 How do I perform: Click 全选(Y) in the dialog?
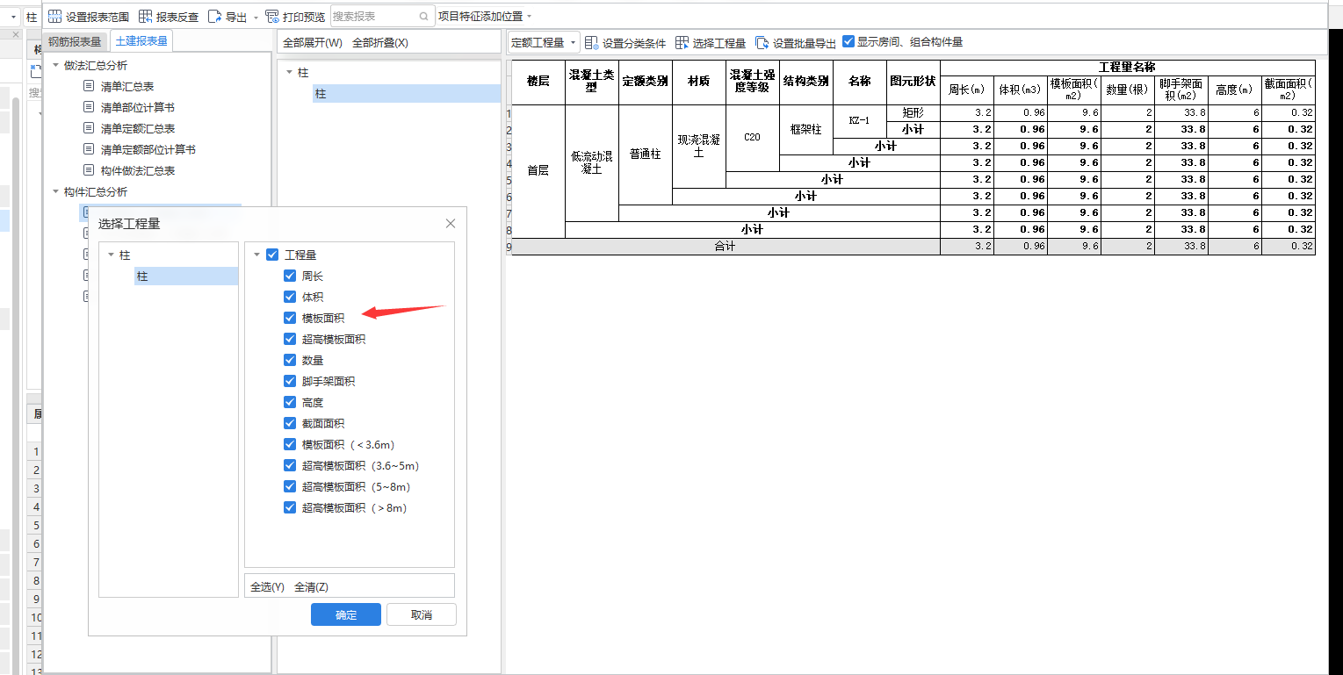tap(267, 587)
